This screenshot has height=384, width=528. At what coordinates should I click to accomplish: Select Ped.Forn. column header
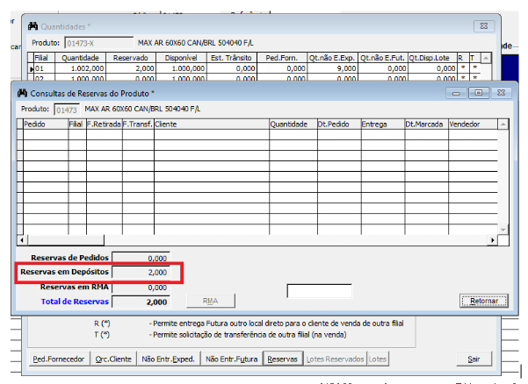pos(282,58)
